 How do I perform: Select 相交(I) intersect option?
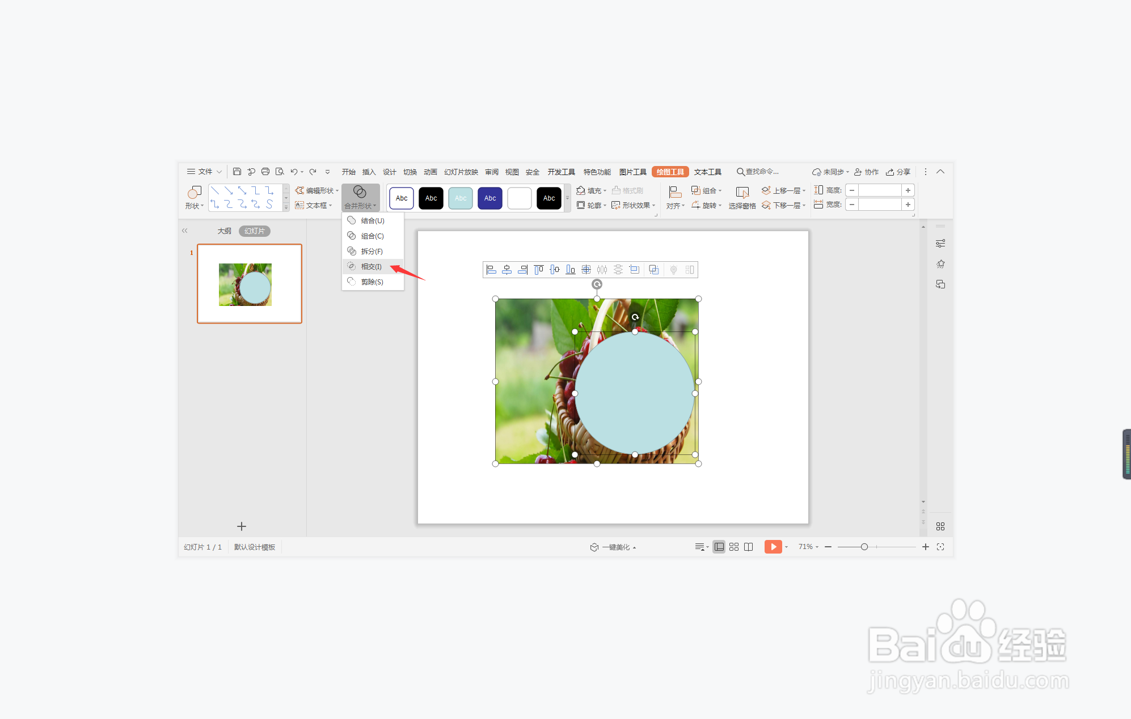point(372,266)
